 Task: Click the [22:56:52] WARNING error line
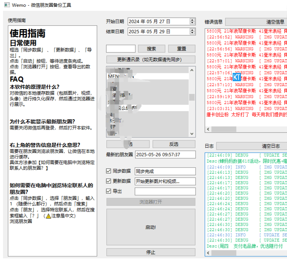[x=247, y=37]
